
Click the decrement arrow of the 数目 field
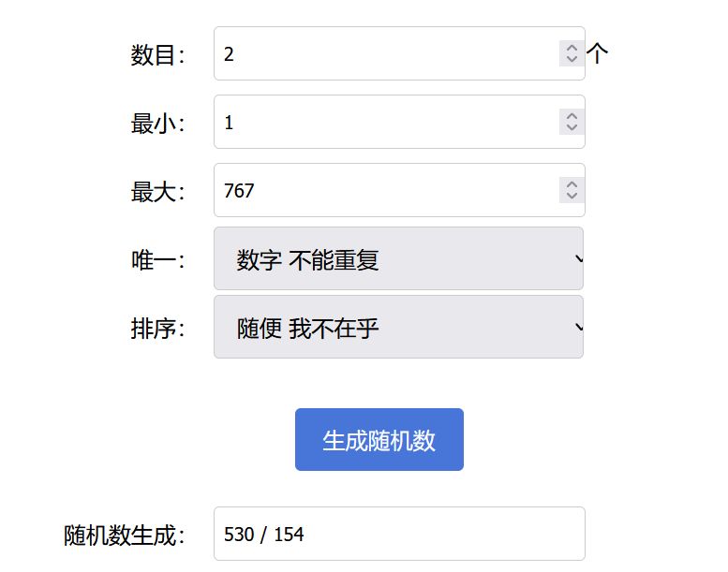pyautogui.click(x=571, y=60)
